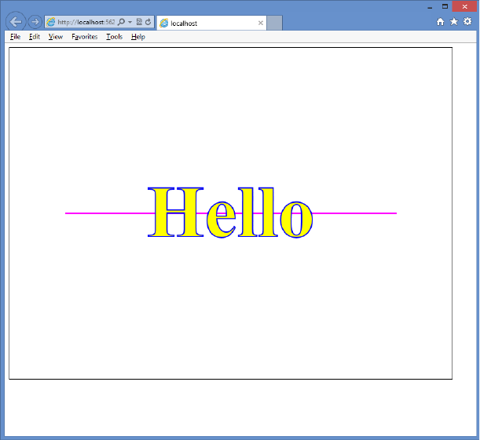
Task: Maximize the browser window
Action: pos(445,6)
